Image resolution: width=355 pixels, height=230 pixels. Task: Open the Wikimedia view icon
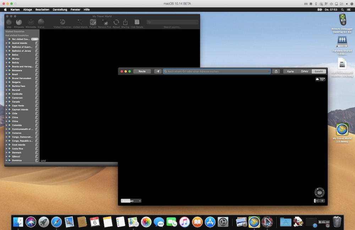pos(31,22)
